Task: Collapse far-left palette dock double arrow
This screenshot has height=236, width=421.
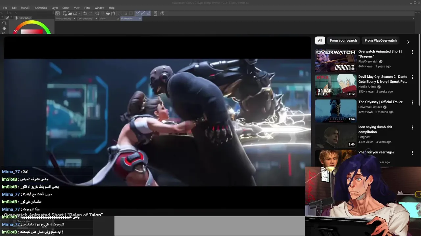Action: coord(1,13)
